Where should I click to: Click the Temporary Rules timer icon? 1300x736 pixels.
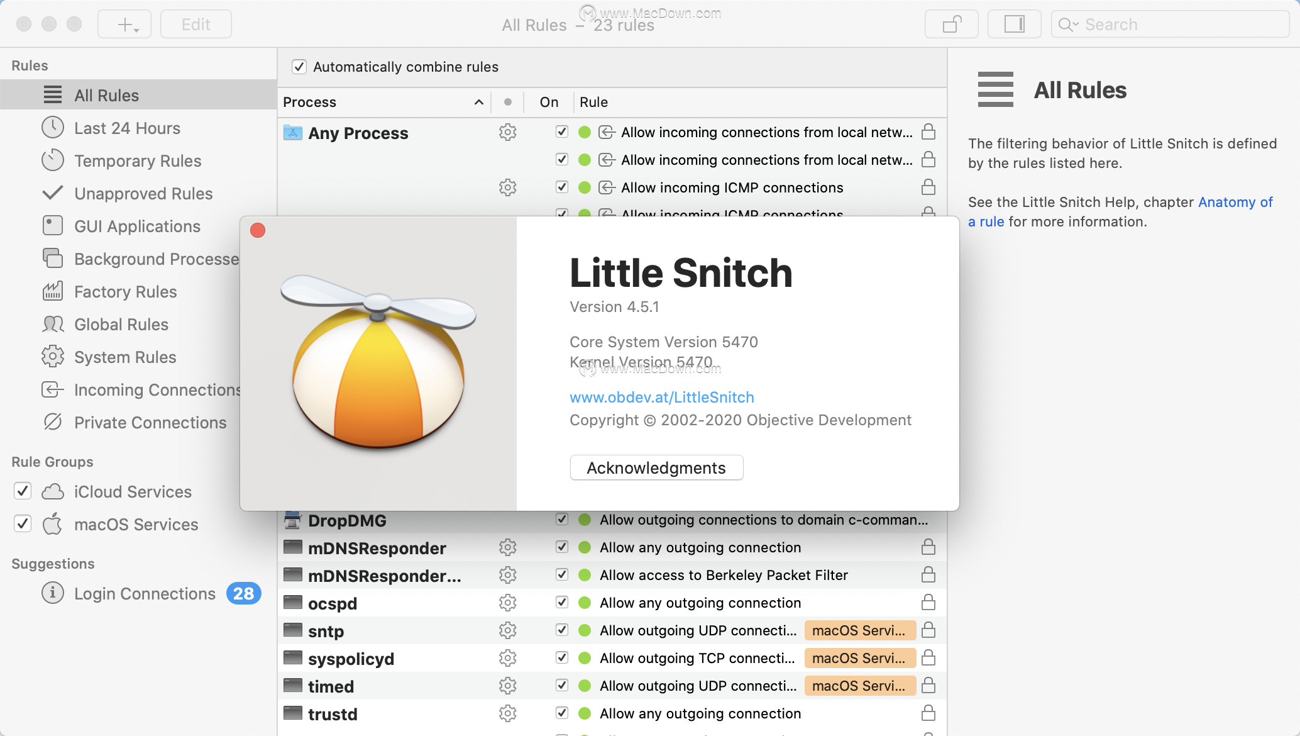pos(53,160)
